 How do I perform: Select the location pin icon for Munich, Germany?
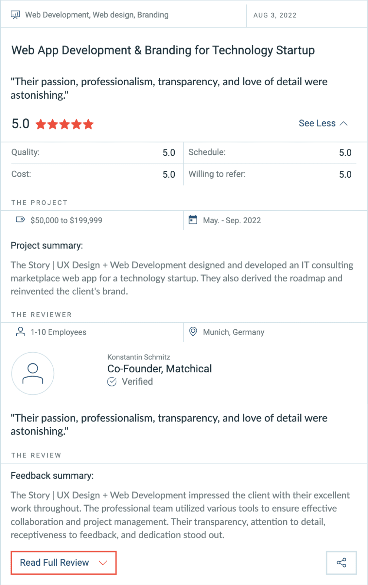coord(193,332)
